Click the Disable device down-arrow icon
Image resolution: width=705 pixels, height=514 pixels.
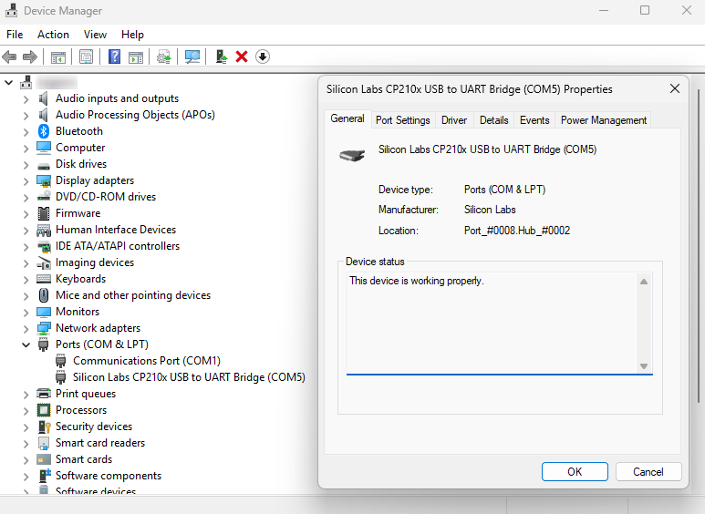pos(263,57)
